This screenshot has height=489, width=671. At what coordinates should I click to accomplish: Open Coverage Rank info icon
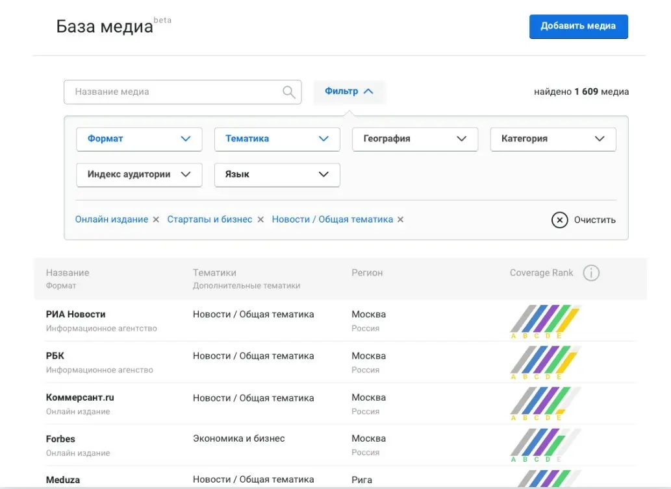(x=591, y=272)
